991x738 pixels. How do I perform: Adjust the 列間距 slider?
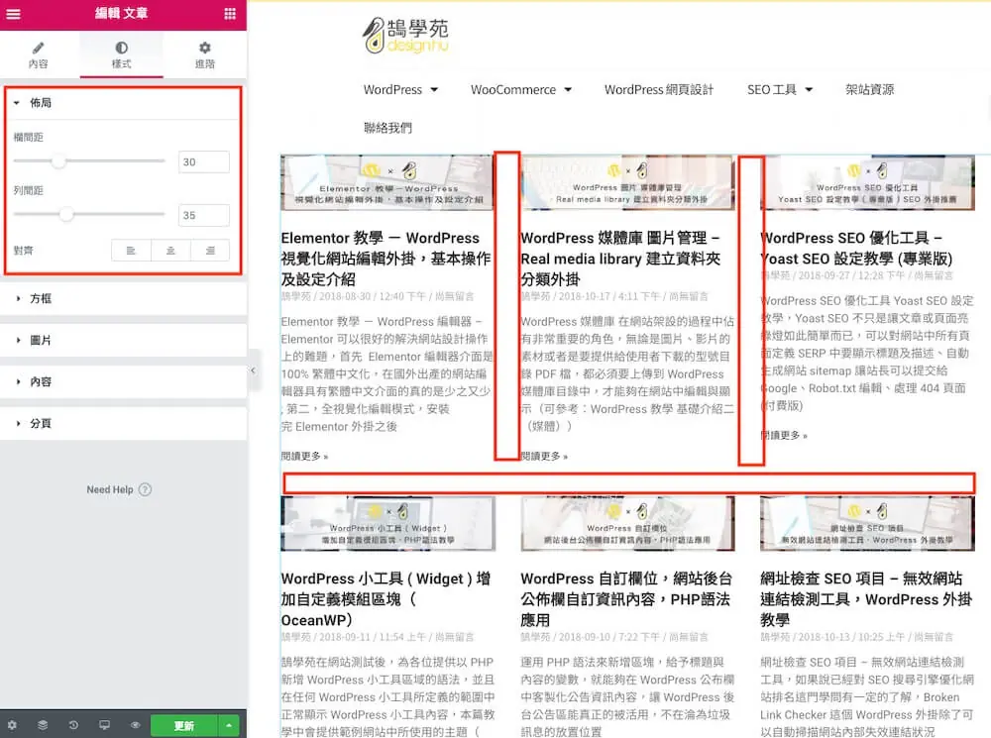pyautogui.click(x=66, y=214)
